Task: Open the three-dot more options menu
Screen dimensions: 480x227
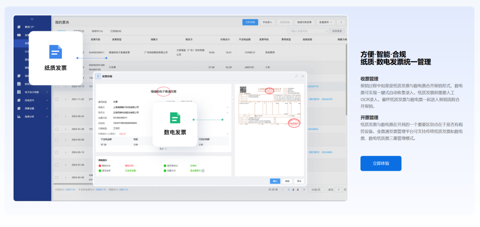Action: click(x=341, y=22)
